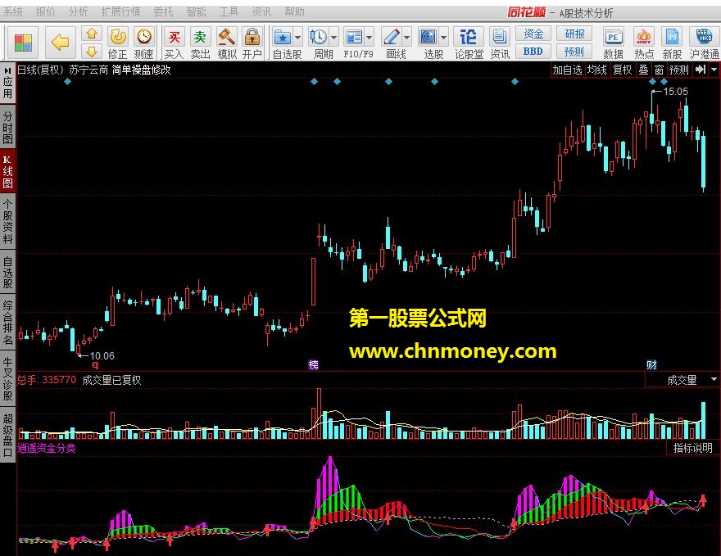The width and height of the screenshot is (721, 556).
Task: Toggle 预测 forecast in chart header
Action: [x=679, y=70]
